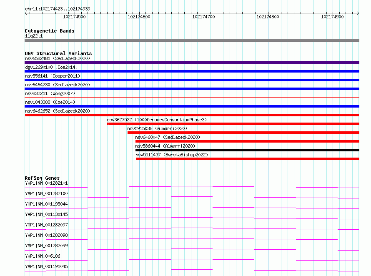Click the blue nsv1043388 variant bar
Image resolution: width=371 pixels, height=276 pixels.
click(192, 106)
